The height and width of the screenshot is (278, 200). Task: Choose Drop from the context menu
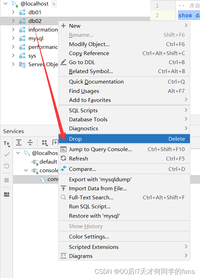(x=124, y=139)
